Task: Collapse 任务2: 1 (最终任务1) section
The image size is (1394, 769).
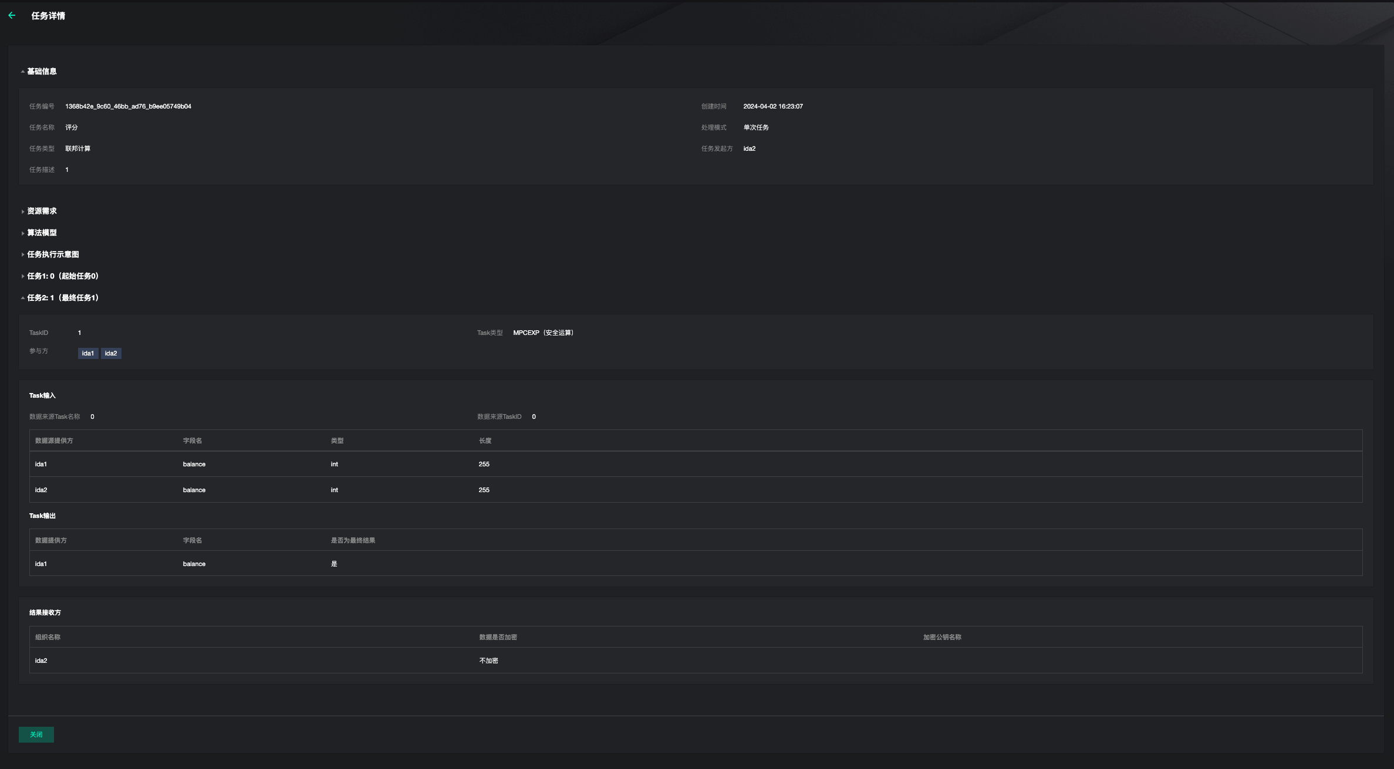Action: 62,298
